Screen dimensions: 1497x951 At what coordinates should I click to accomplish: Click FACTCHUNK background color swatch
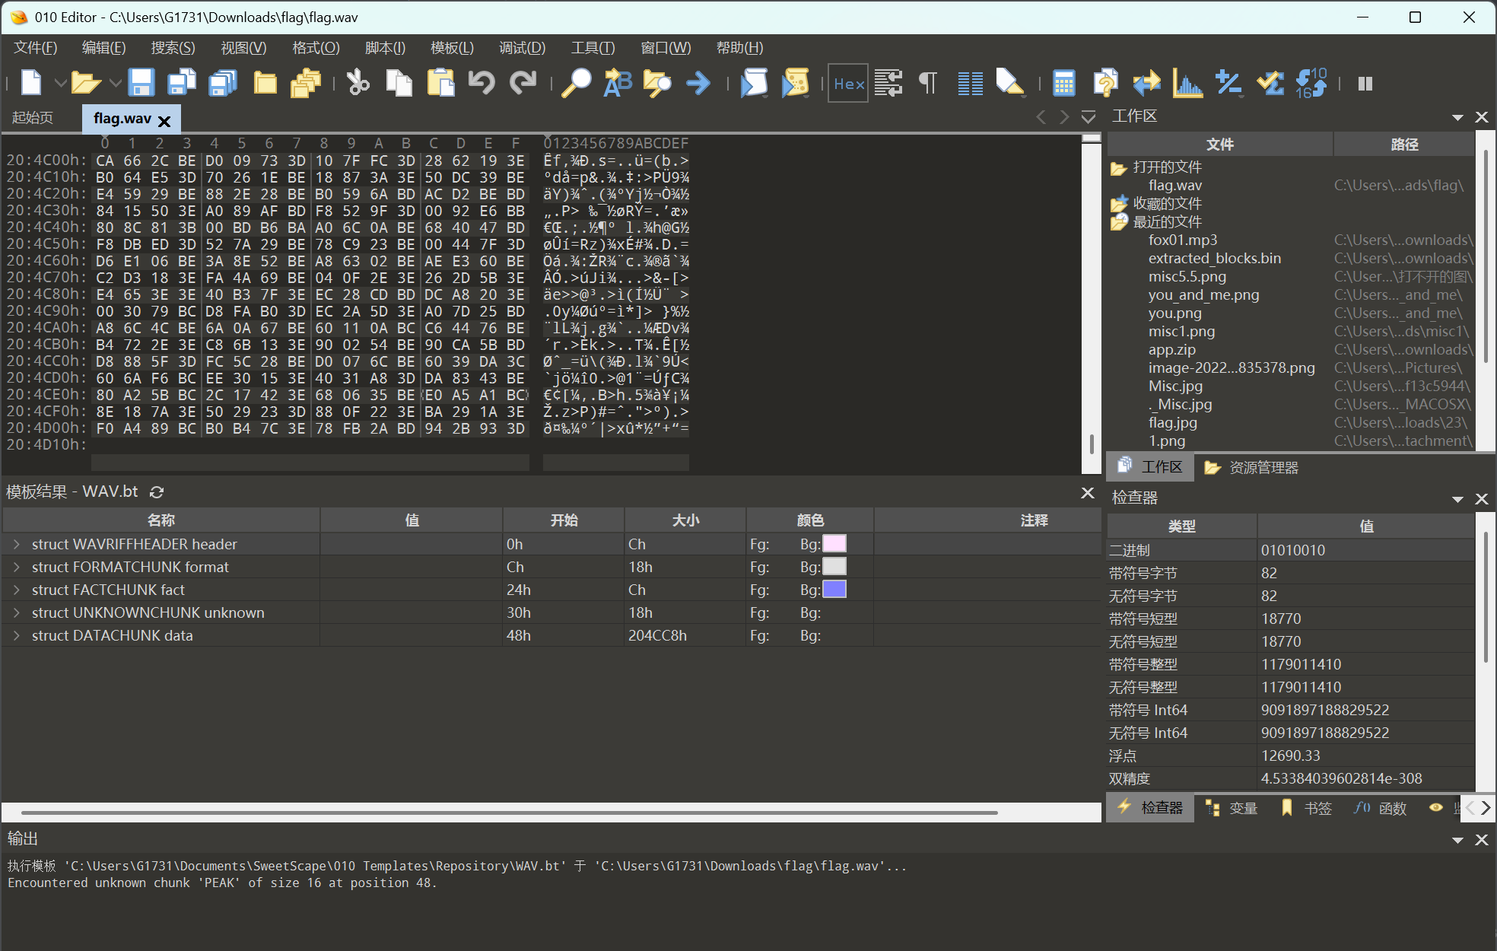tap(834, 590)
